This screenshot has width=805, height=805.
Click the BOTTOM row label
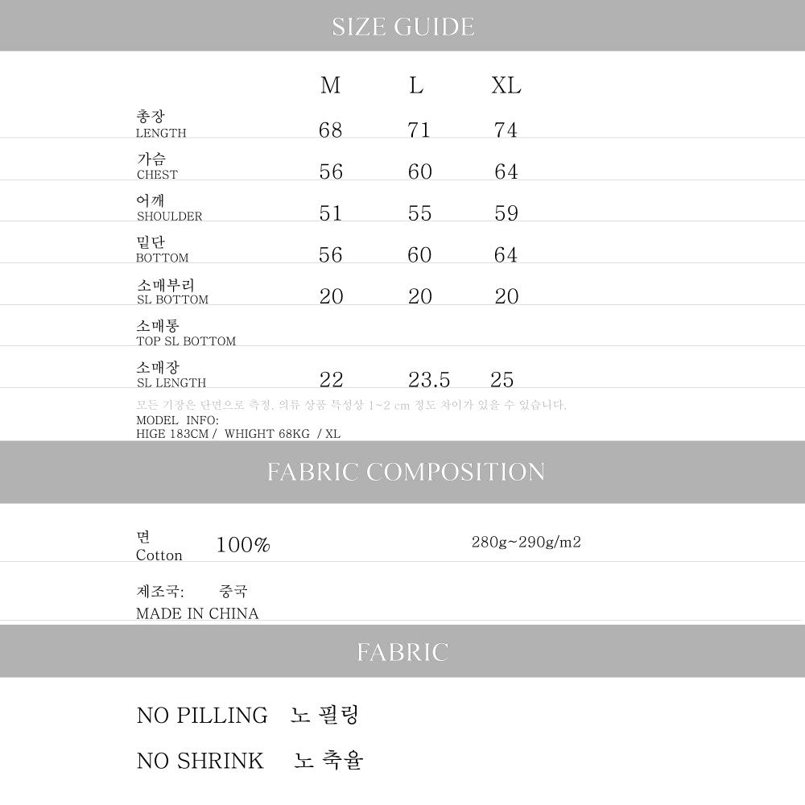point(163,258)
